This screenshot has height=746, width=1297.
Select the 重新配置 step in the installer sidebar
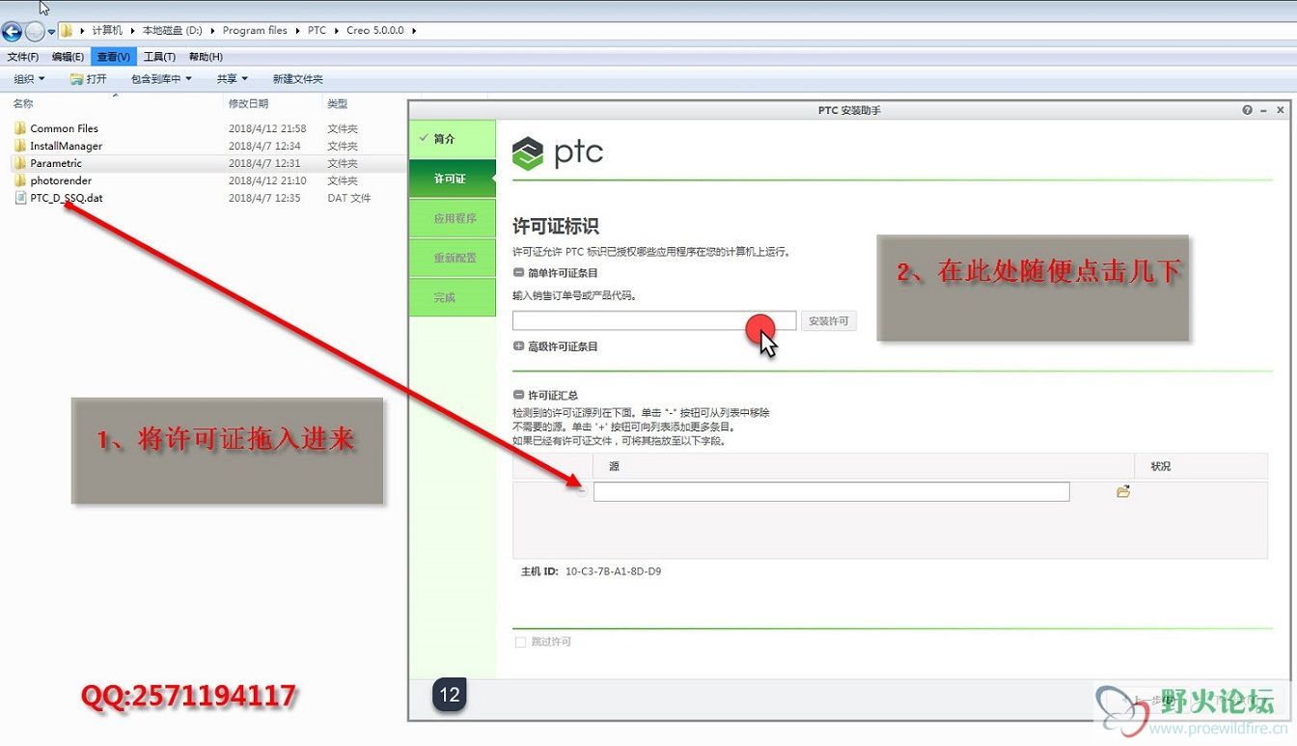point(452,258)
